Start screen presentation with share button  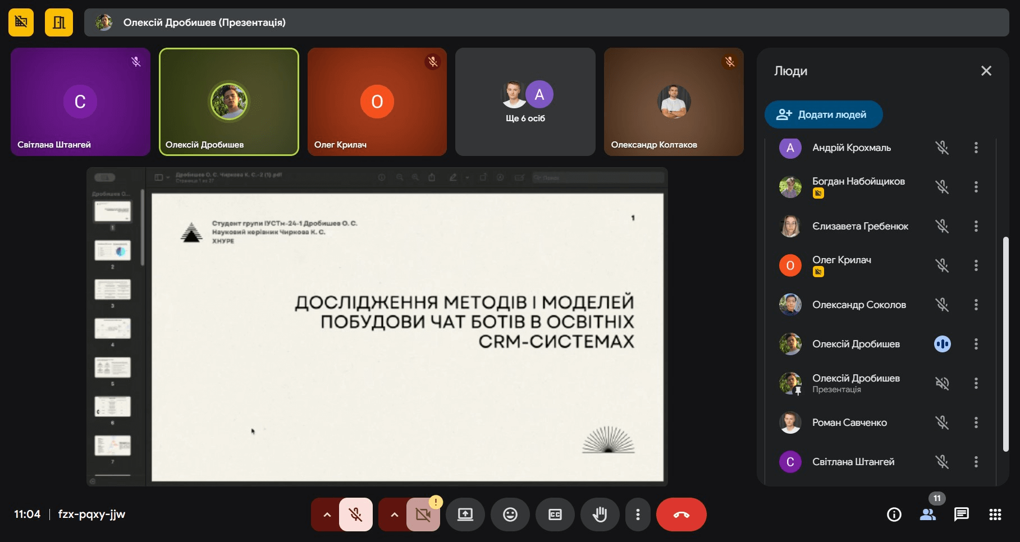pos(465,515)
